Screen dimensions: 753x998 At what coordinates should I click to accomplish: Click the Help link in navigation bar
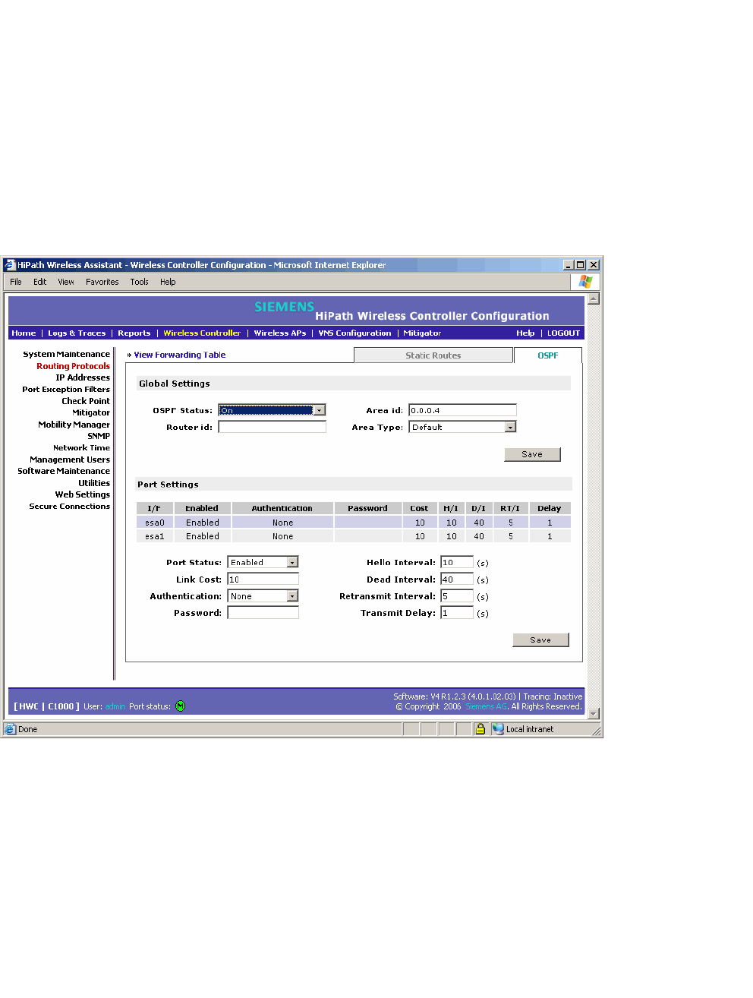pyautogui.click(x=525, y=333)
